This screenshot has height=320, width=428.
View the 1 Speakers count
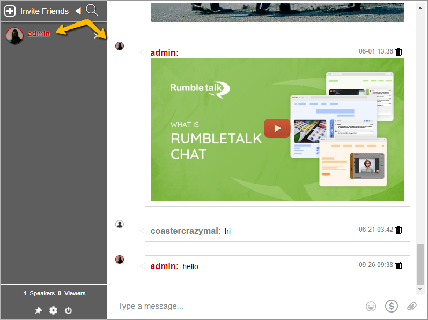(x=39, y=293)
